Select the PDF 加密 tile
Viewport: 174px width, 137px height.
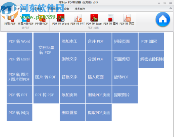click(151, 41)
